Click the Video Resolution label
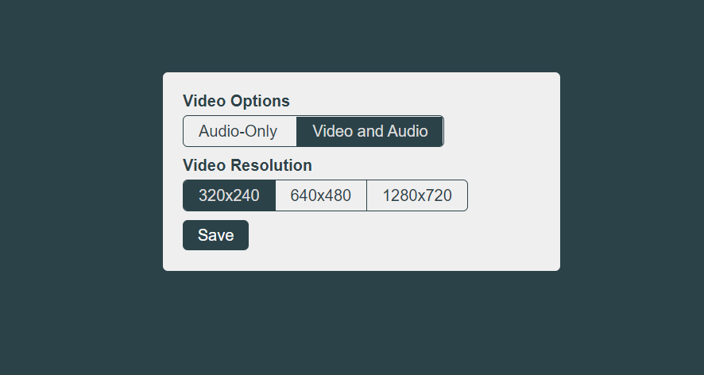Viewport: 704px width, 375px height. pyautogui.click(x=247, y=165)
